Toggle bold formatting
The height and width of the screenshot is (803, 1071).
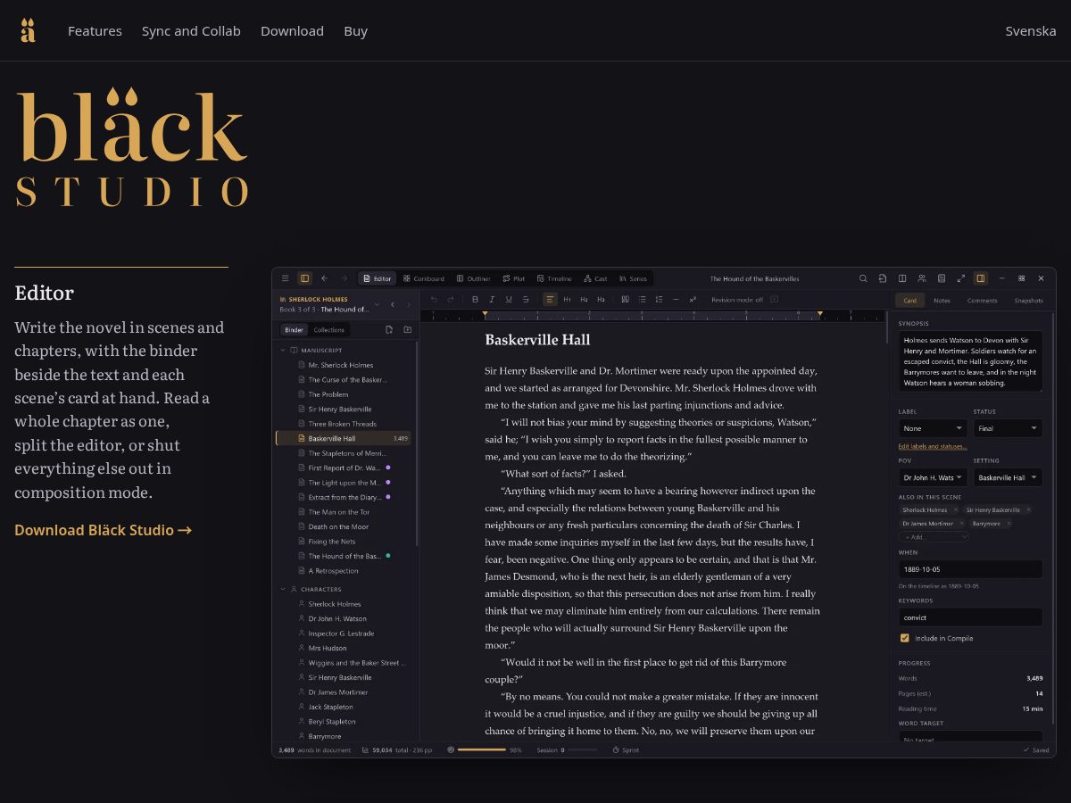(475, 299)
